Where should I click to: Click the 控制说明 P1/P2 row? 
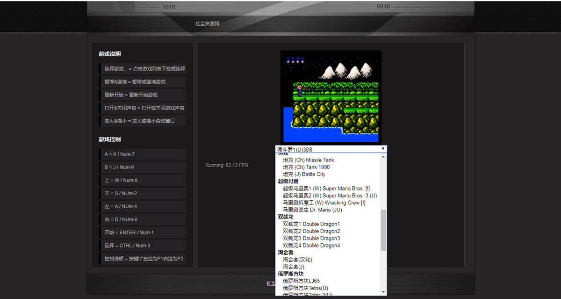pos(143,259)
